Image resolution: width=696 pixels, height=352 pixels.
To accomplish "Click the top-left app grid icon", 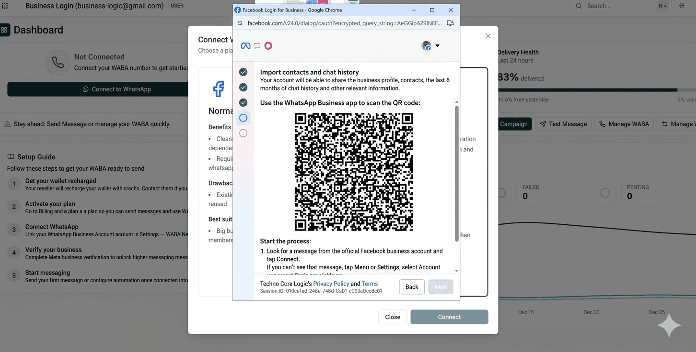I will pos(5,6).
